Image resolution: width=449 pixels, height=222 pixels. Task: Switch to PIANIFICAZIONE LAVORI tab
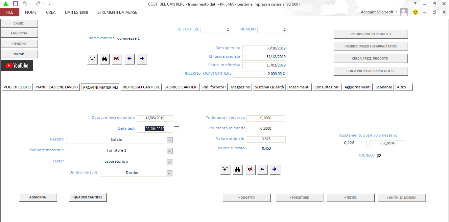coord(57,87)
